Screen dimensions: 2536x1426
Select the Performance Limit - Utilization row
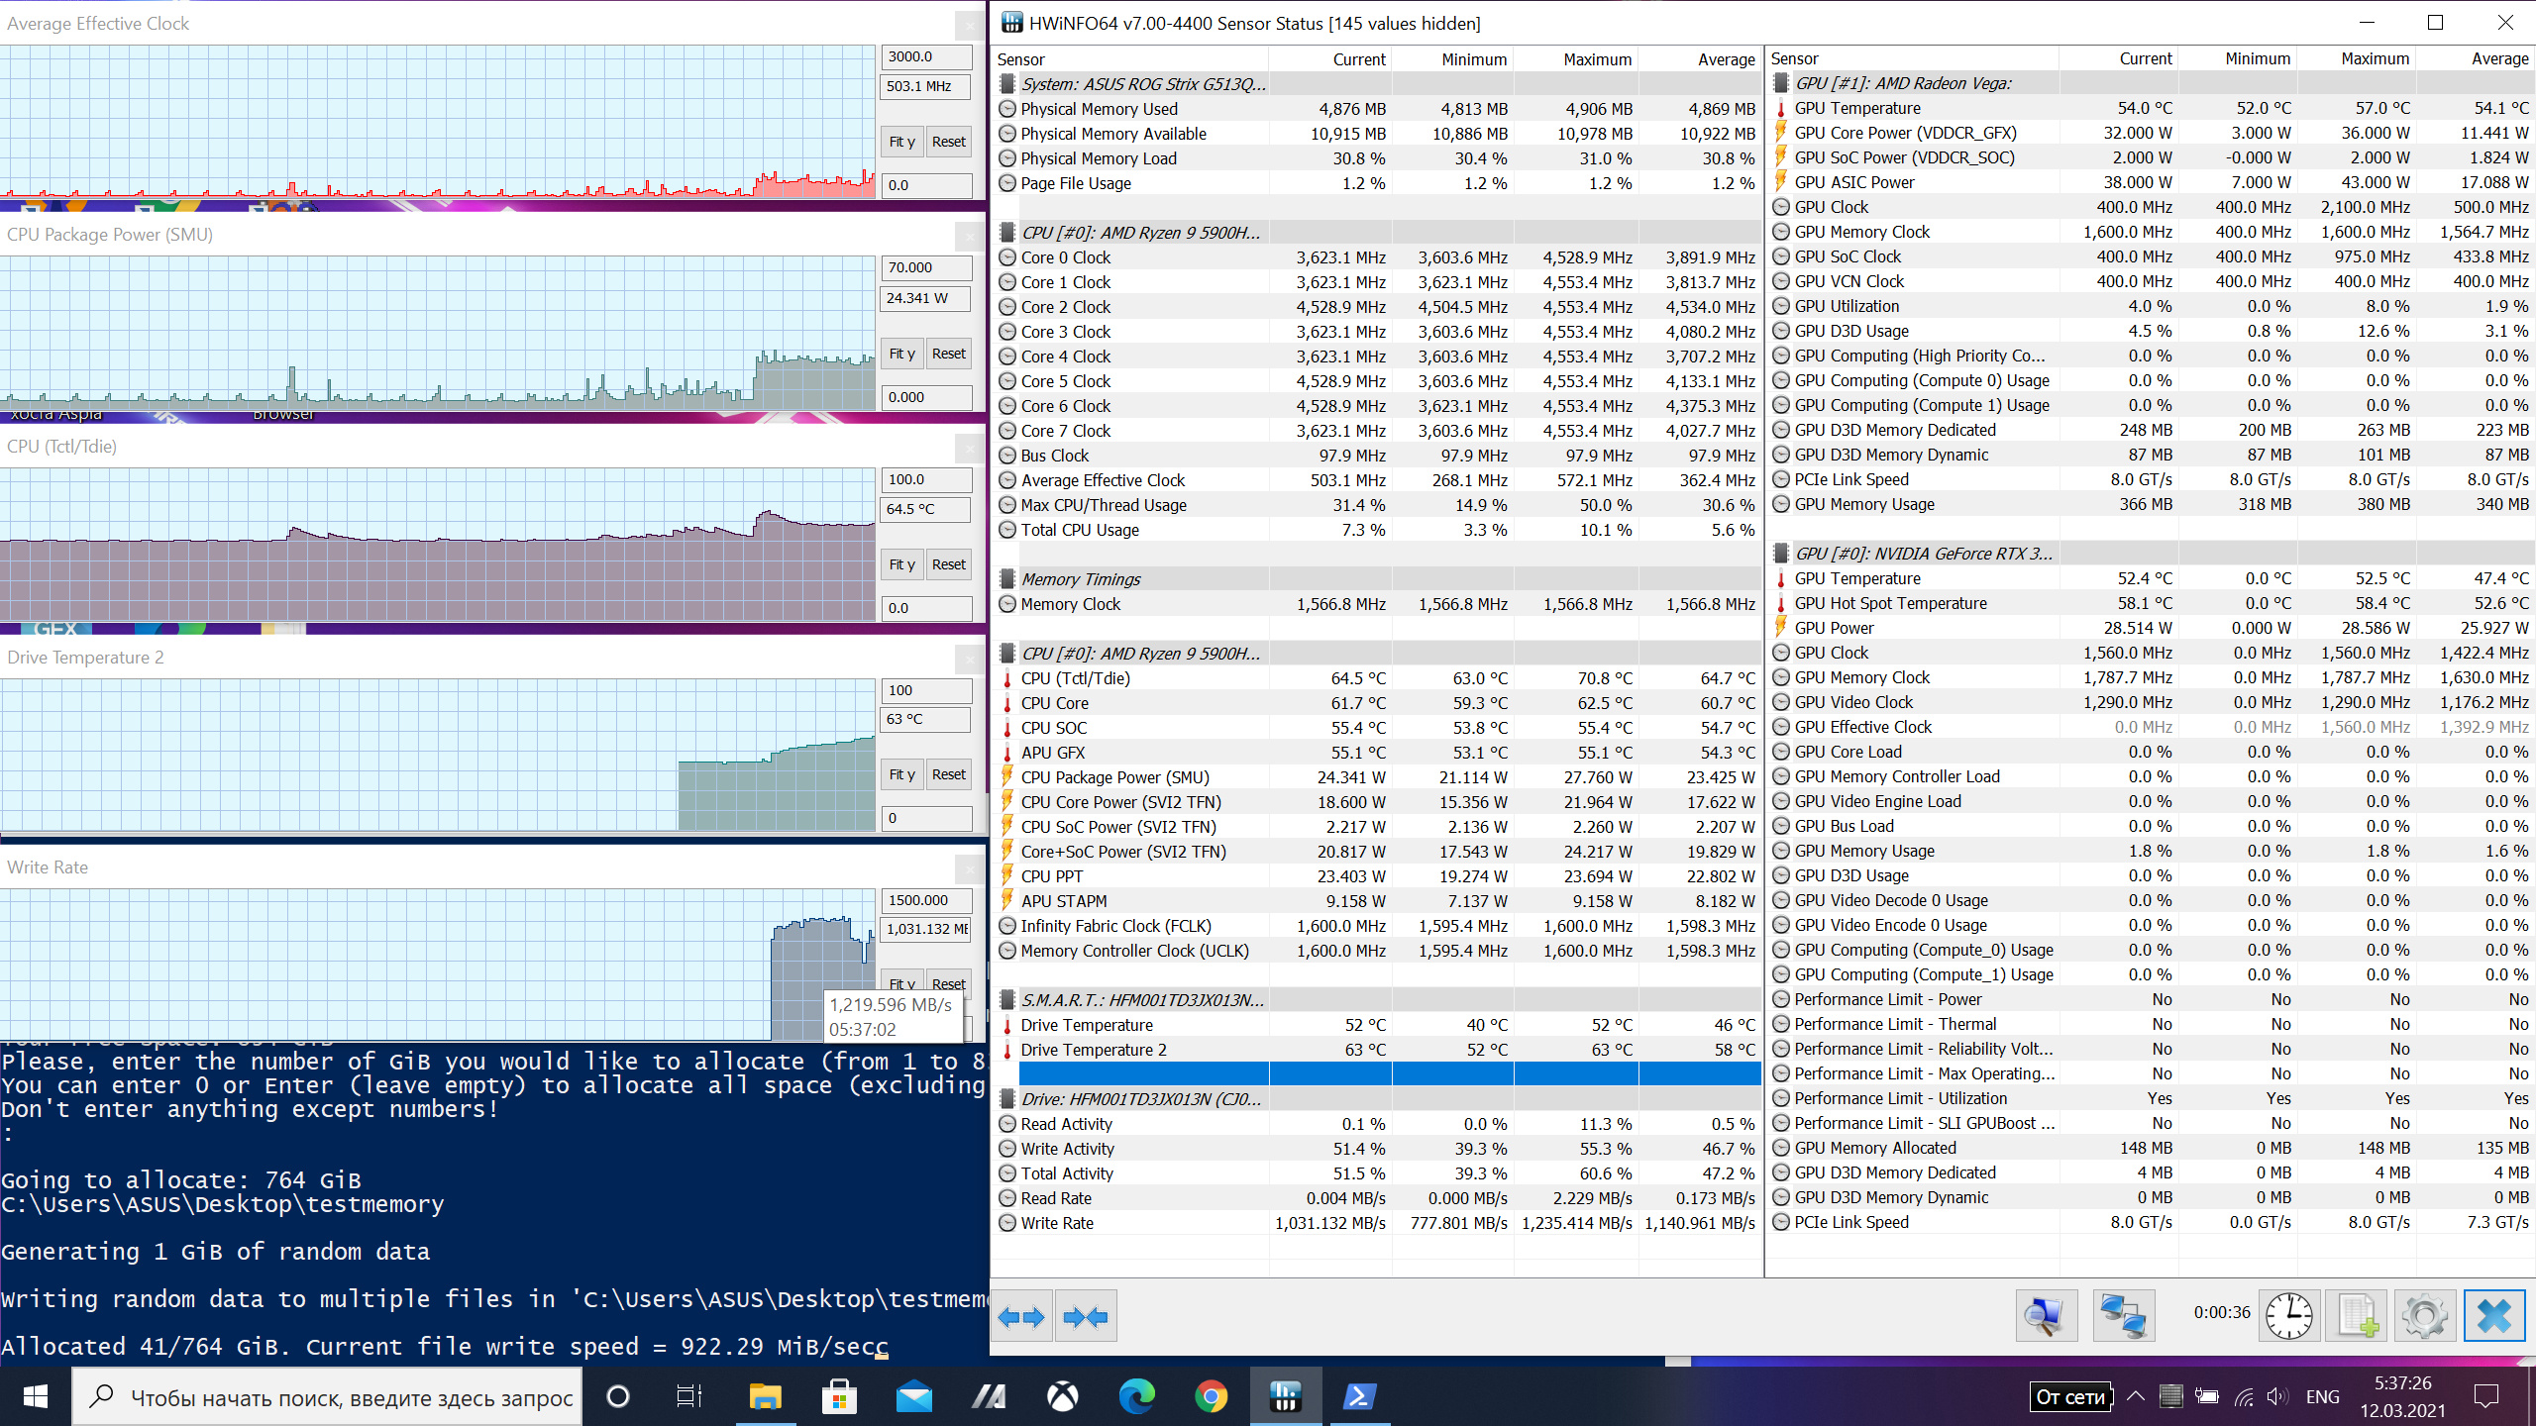(2152, 1098)
